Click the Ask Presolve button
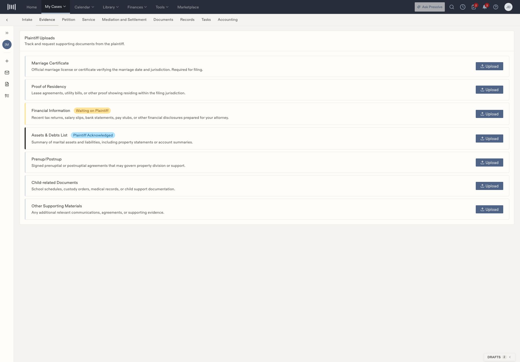This screenshot has width=520, height=362. click(430, 7)
